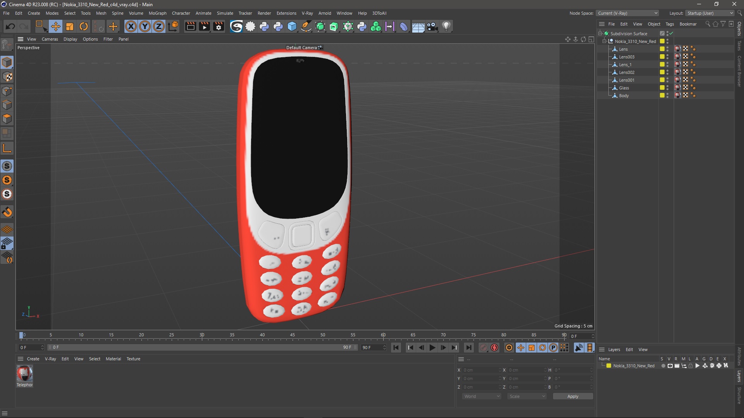Select the Glass object in tree

(x=624, y=88)
